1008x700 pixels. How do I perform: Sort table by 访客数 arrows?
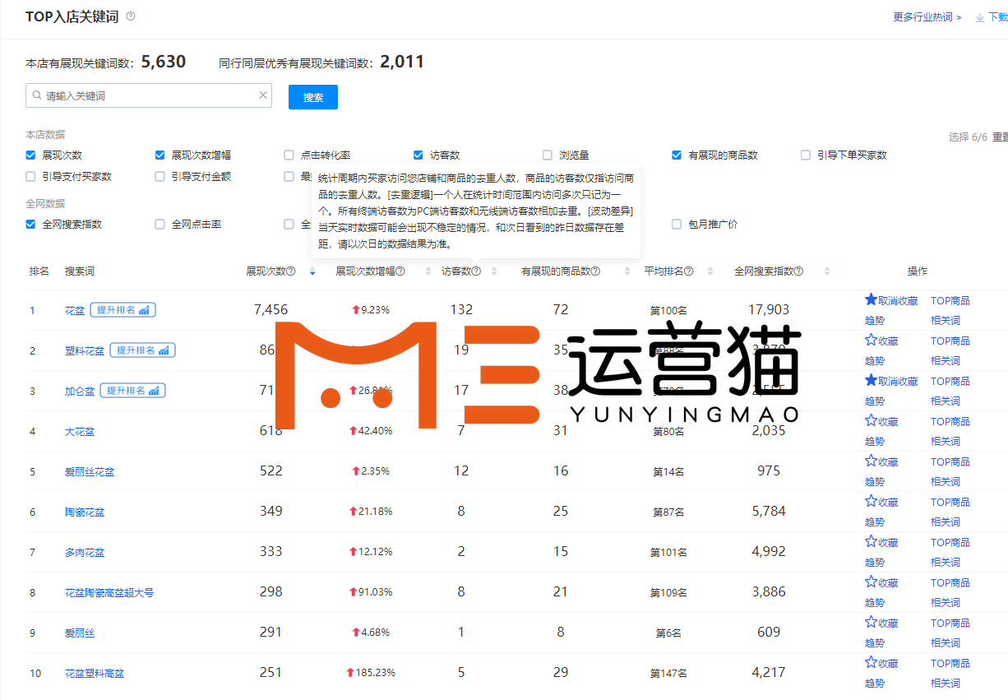coord(494,271)
